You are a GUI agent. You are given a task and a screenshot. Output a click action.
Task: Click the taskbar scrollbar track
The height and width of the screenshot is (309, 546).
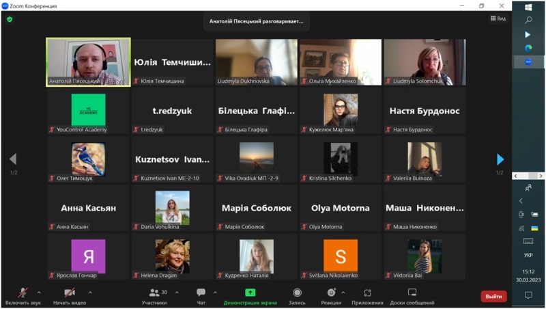coord(528,176)
